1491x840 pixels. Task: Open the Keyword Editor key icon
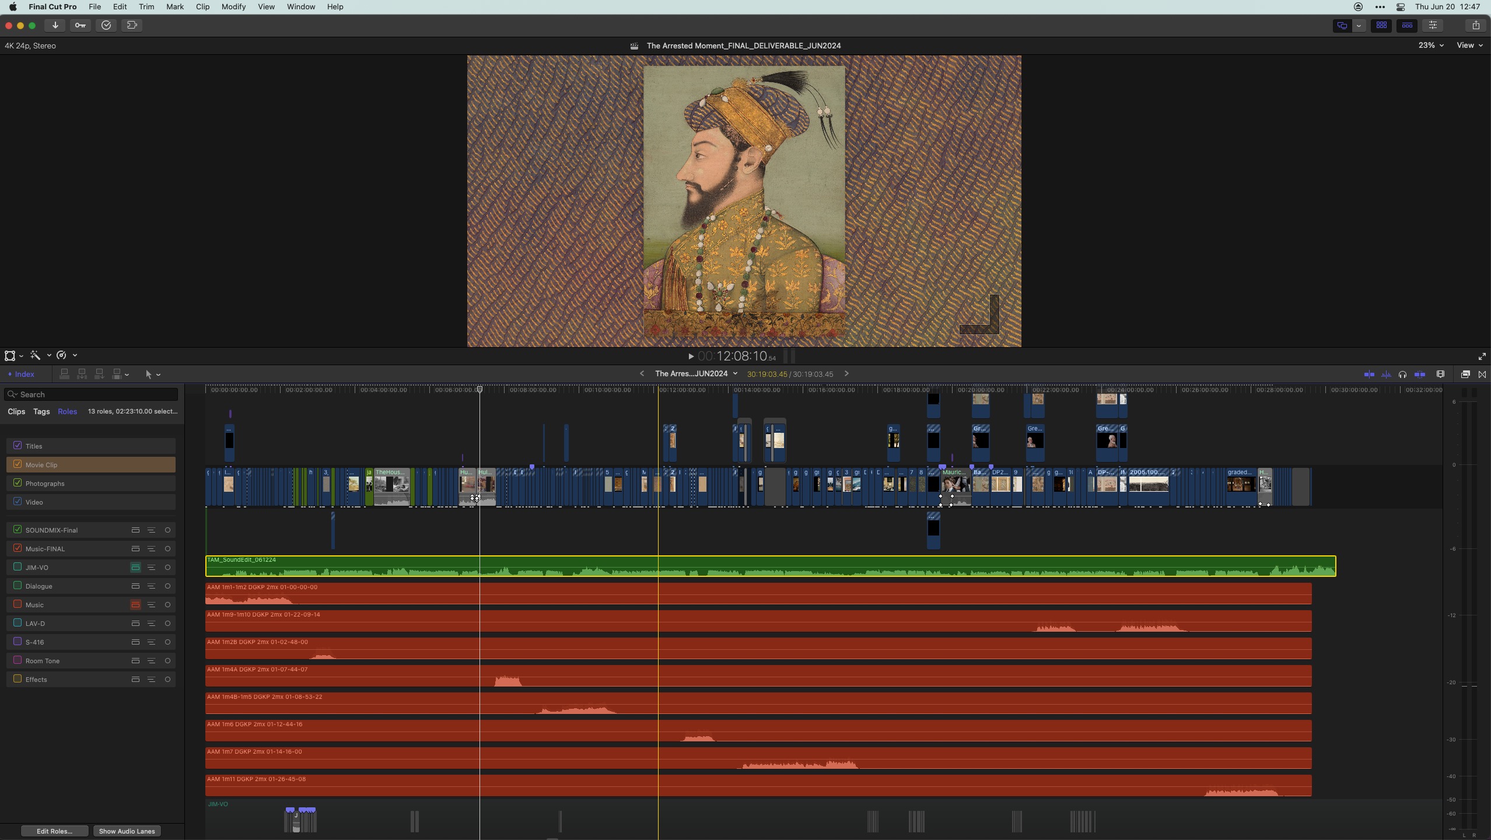[80, 25]
